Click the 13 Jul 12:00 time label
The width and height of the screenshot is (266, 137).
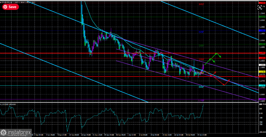167,135
